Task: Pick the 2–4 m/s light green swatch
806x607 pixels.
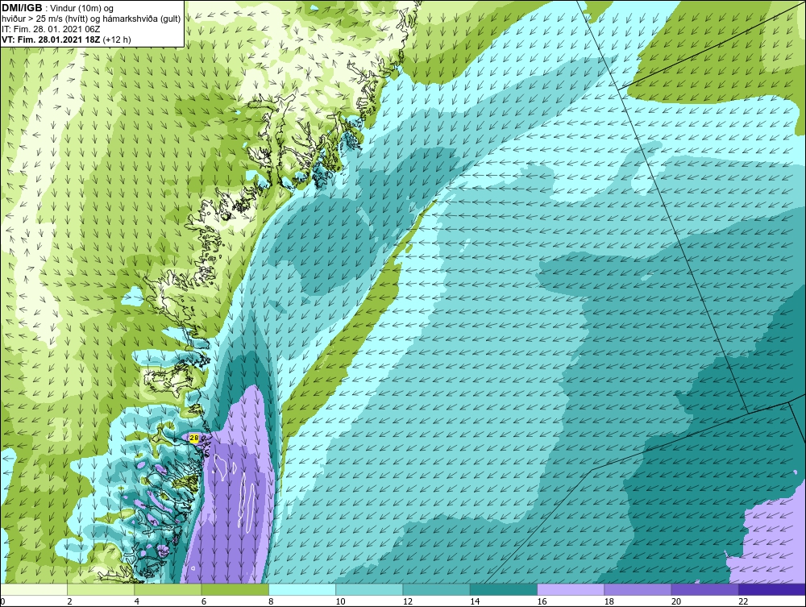Action: pyautogui.click(x=101, y=589)
